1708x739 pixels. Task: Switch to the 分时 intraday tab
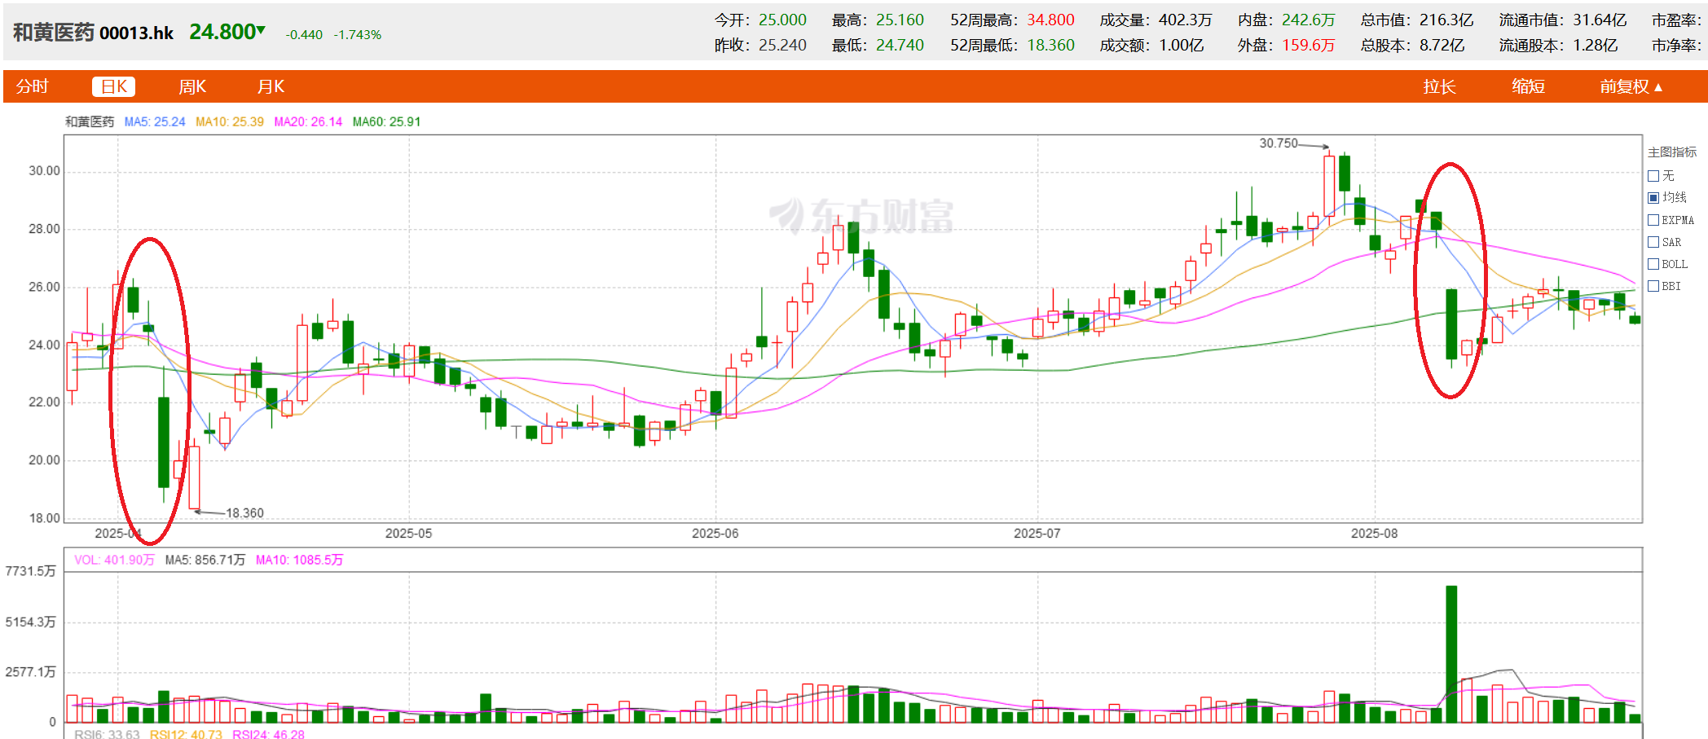pos(33,86)
